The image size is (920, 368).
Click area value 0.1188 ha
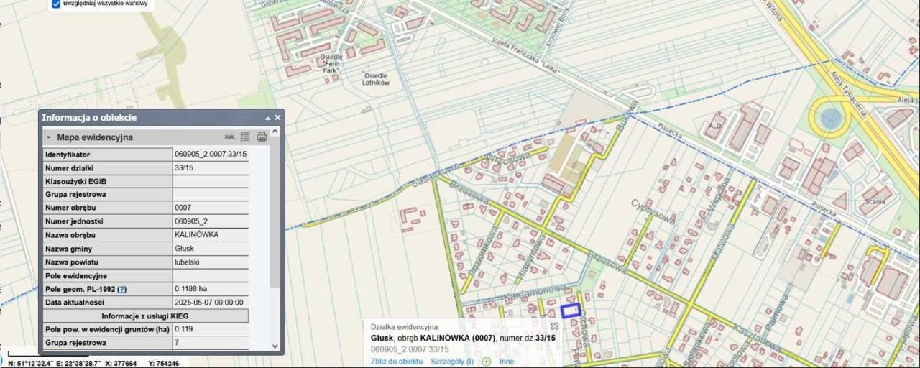tap(191, 289)
